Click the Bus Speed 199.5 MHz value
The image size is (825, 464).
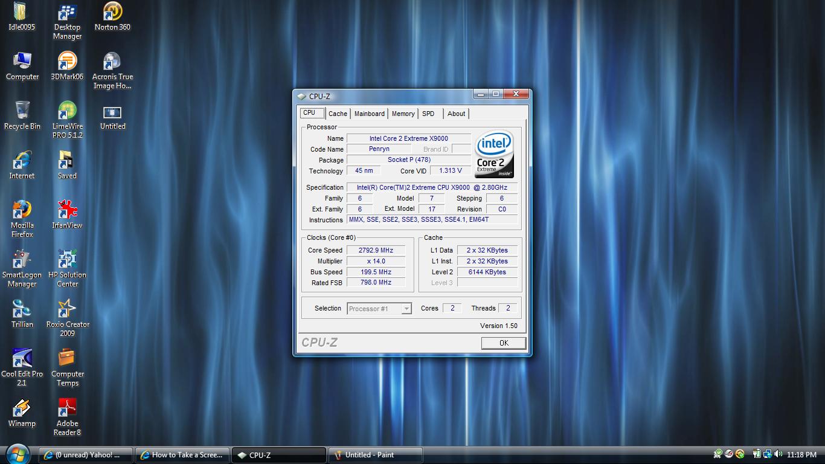376,272
